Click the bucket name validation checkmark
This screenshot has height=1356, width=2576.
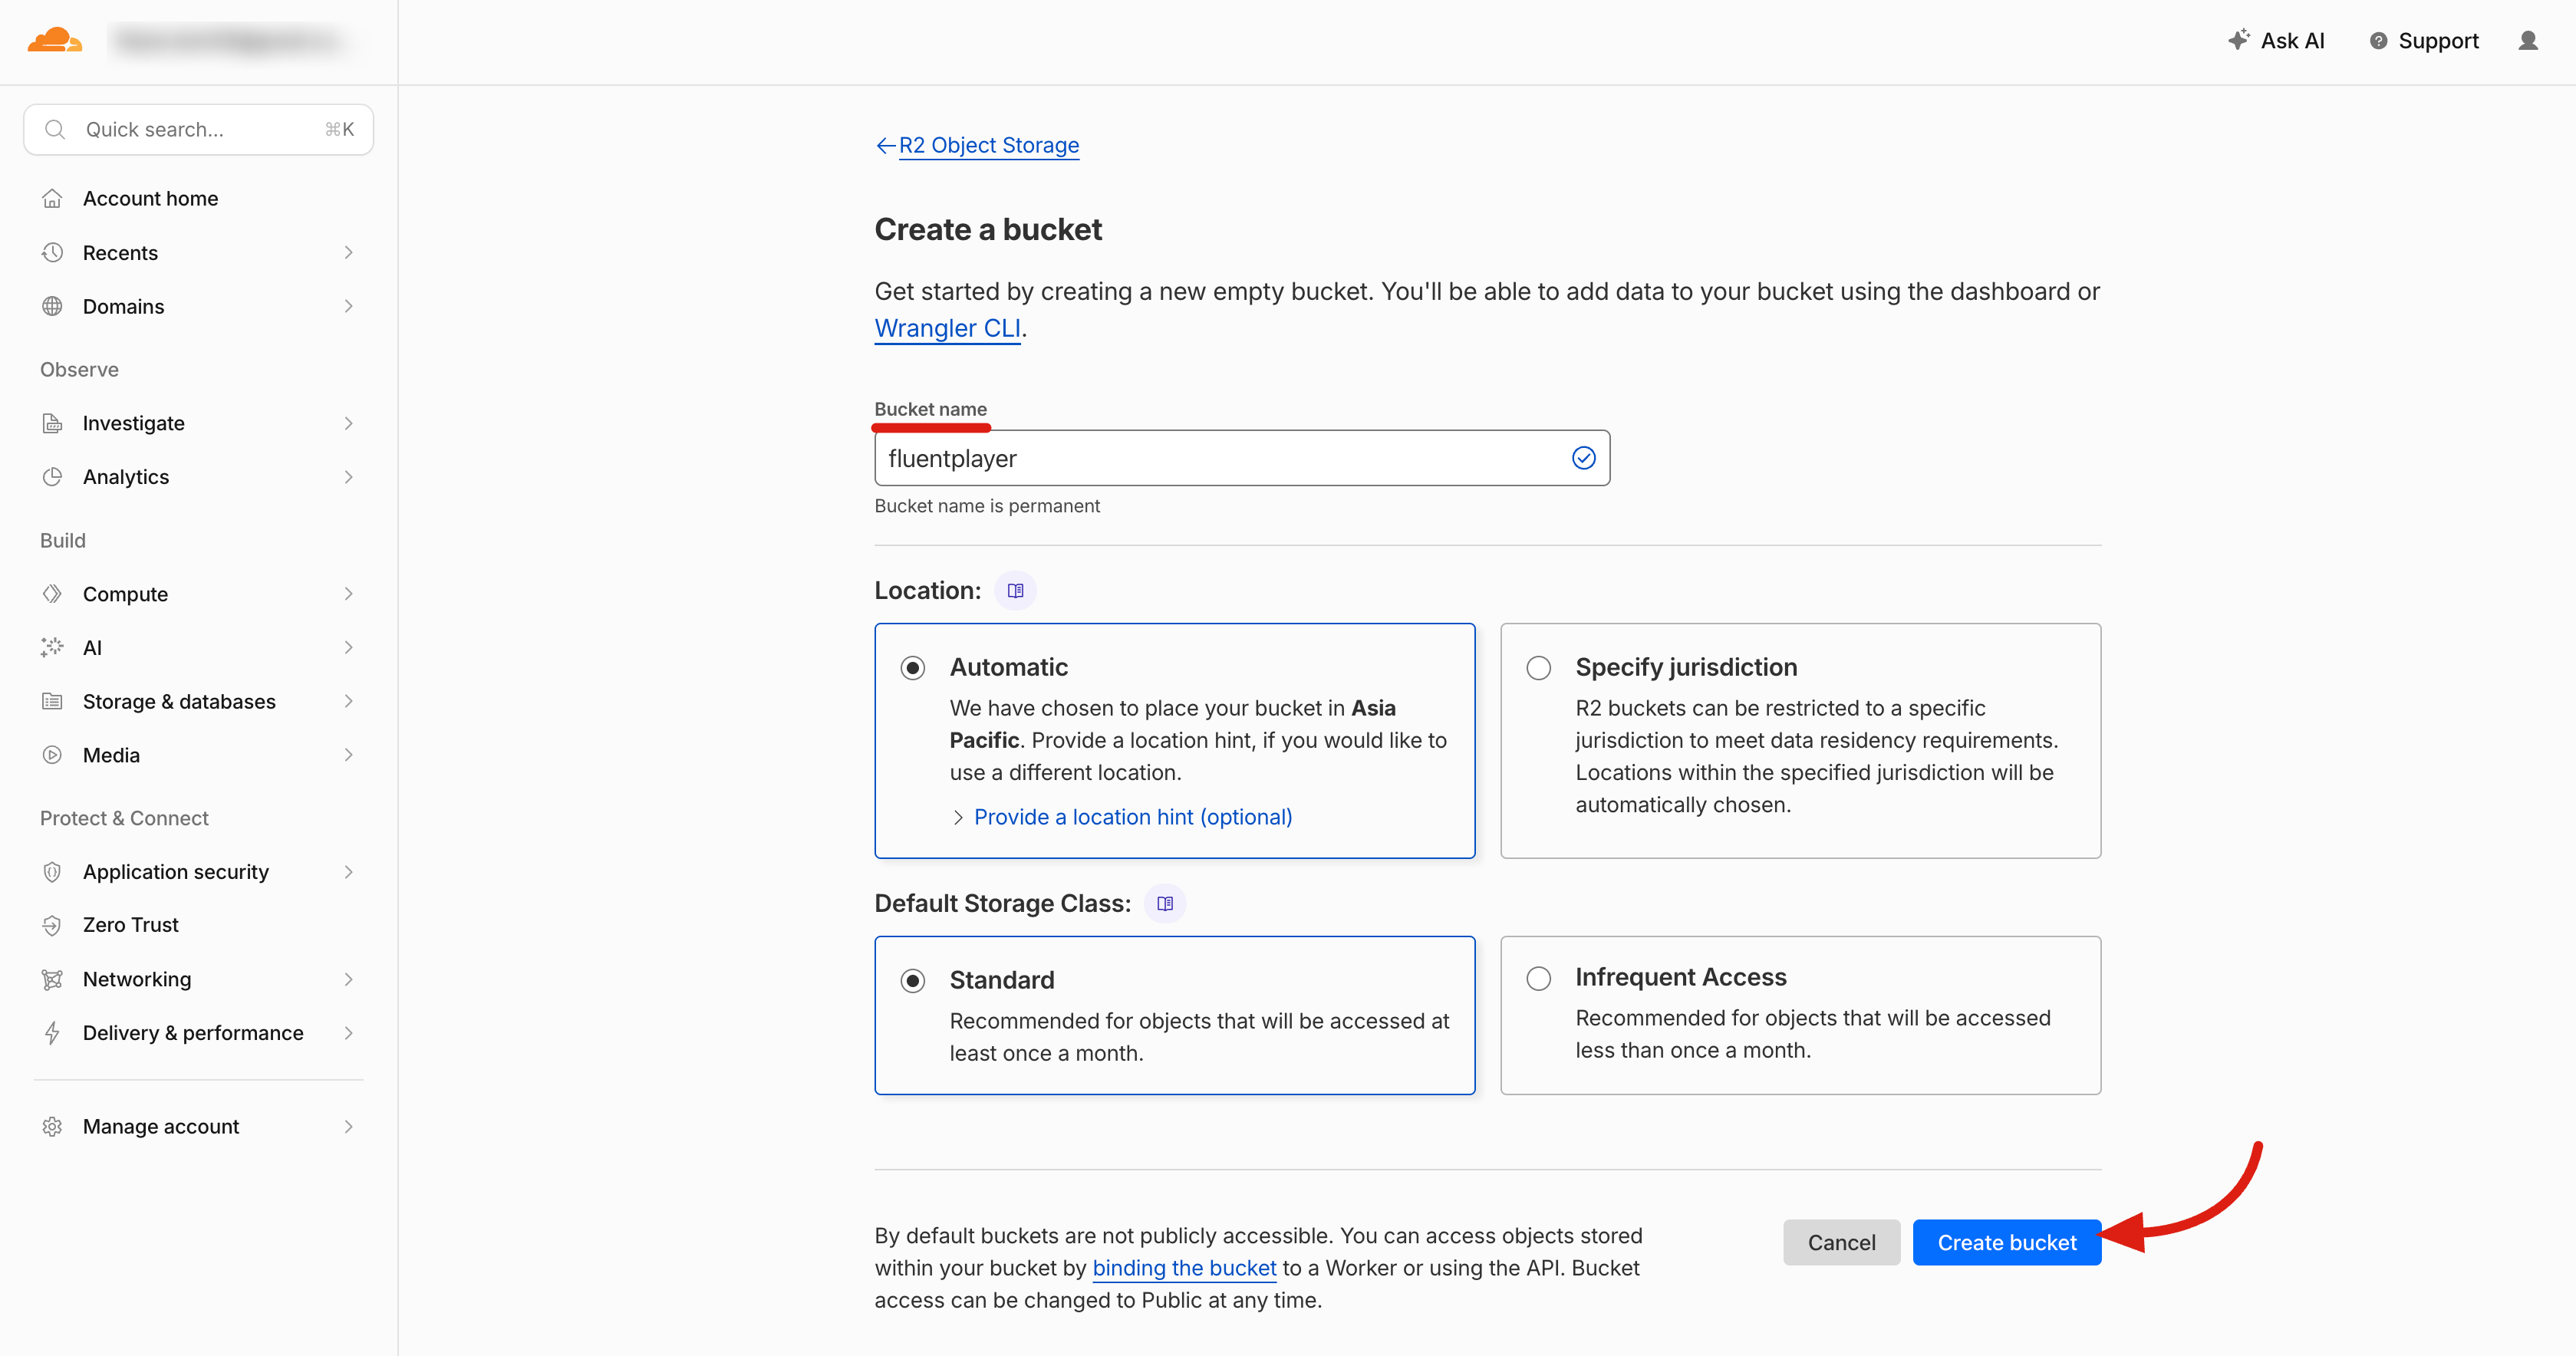[x=1583, y=458]
